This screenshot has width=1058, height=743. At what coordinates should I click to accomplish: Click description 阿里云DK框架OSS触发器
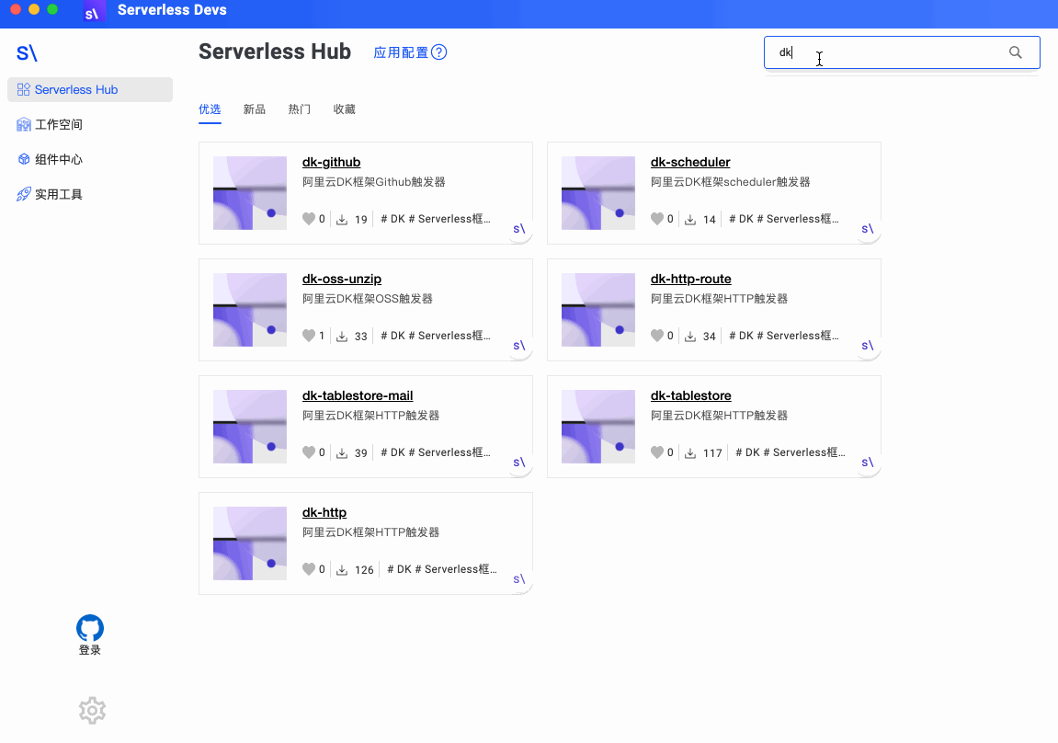(368, 298)
